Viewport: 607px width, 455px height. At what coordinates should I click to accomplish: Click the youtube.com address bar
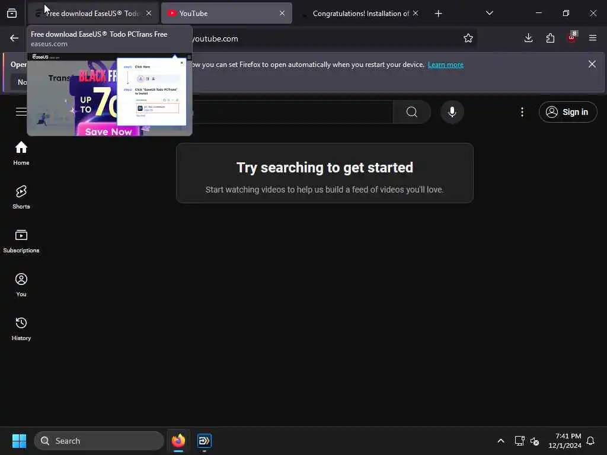click(x=325, y=39)
